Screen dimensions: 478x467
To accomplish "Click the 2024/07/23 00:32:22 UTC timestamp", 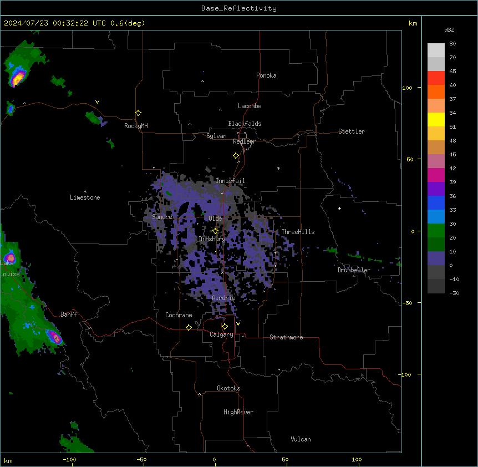I will [x=54, y=23].
